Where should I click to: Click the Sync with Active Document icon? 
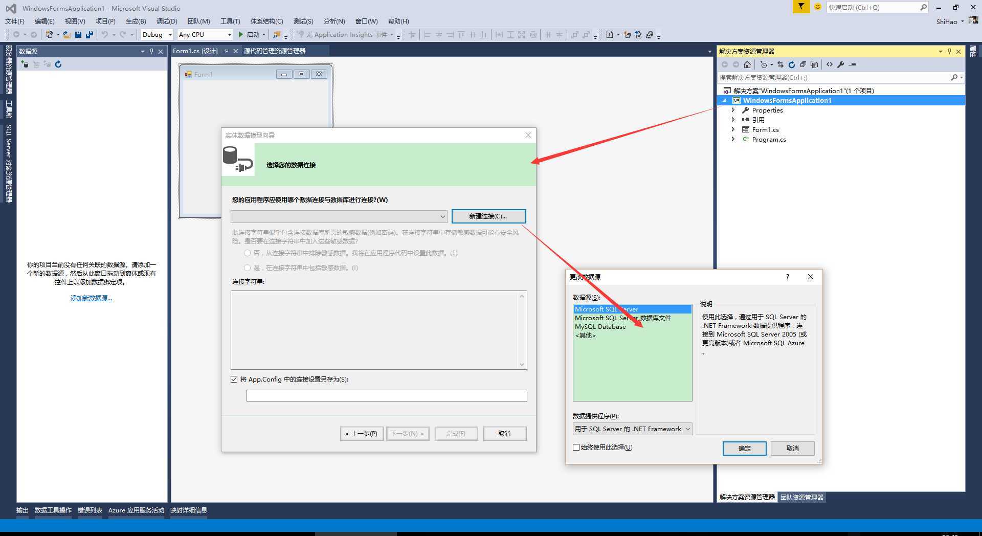tap(780, 64)
